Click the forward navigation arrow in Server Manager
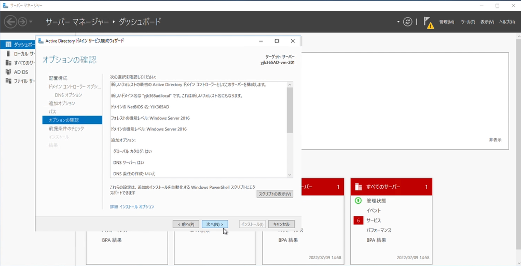The height and width of the screenshot is (266, 521). (x=22, y=22)
